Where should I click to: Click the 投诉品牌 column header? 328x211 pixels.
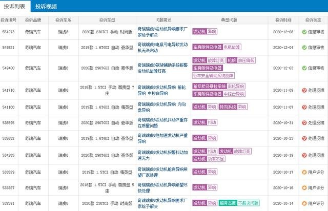tap(33, 20)
